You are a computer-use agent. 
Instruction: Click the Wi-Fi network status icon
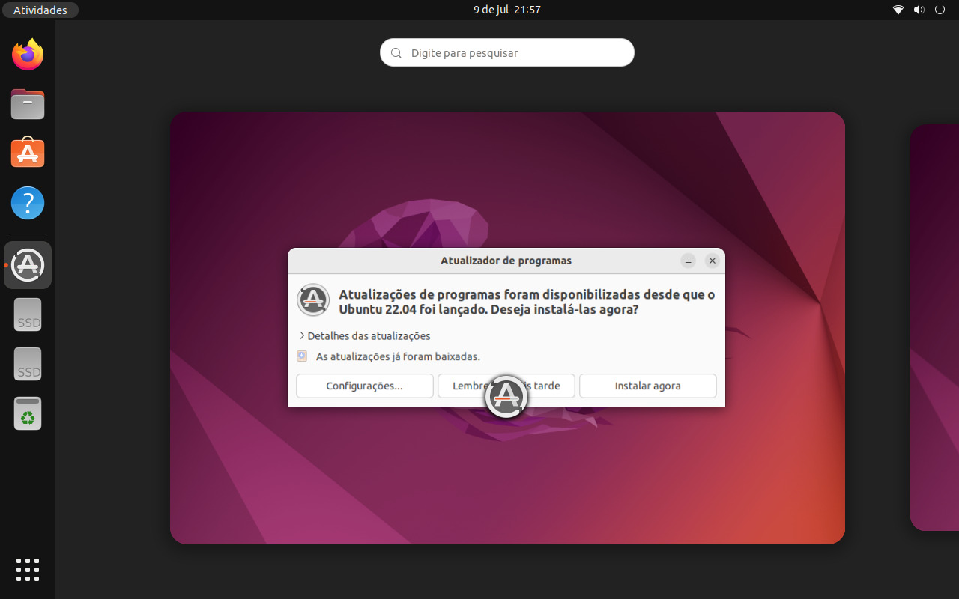898,10
